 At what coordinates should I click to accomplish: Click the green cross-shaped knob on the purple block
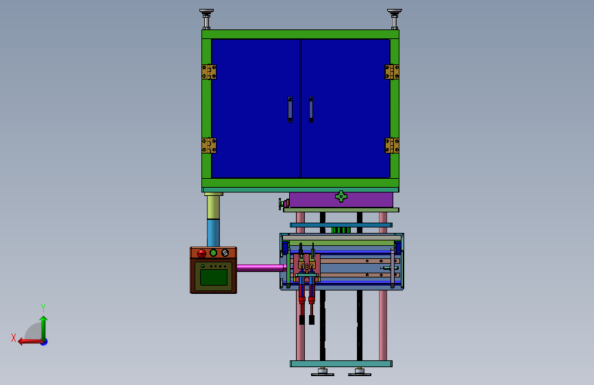tap(341, 197)
